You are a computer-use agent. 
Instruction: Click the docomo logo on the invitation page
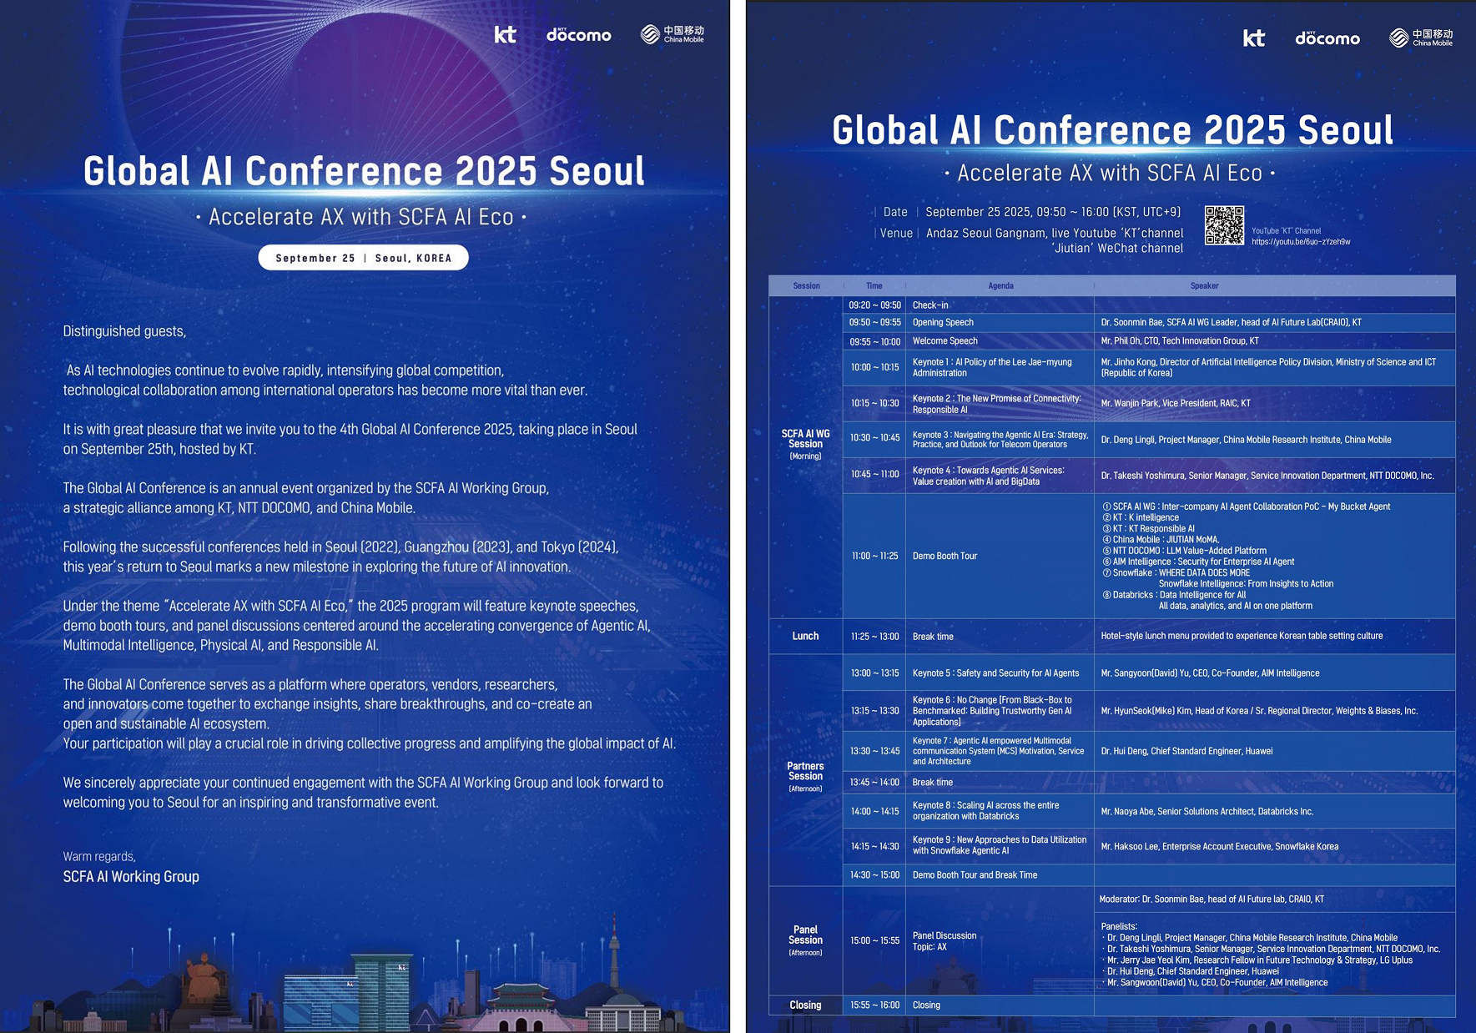[578, 34]
